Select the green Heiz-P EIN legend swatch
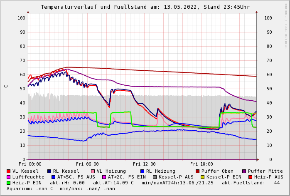Viewport: 290px width, 196px height. 9,183
